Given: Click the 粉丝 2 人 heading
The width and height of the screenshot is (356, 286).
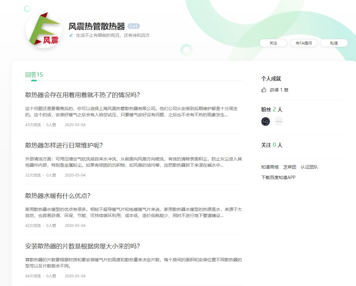Looking at the screenshot, I should coord(271,109).
